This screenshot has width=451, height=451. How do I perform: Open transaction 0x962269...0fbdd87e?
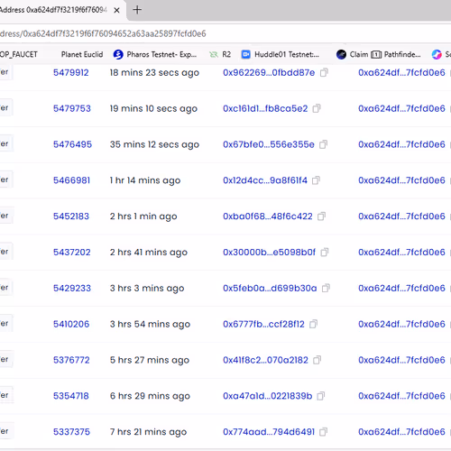pos(269,72)
